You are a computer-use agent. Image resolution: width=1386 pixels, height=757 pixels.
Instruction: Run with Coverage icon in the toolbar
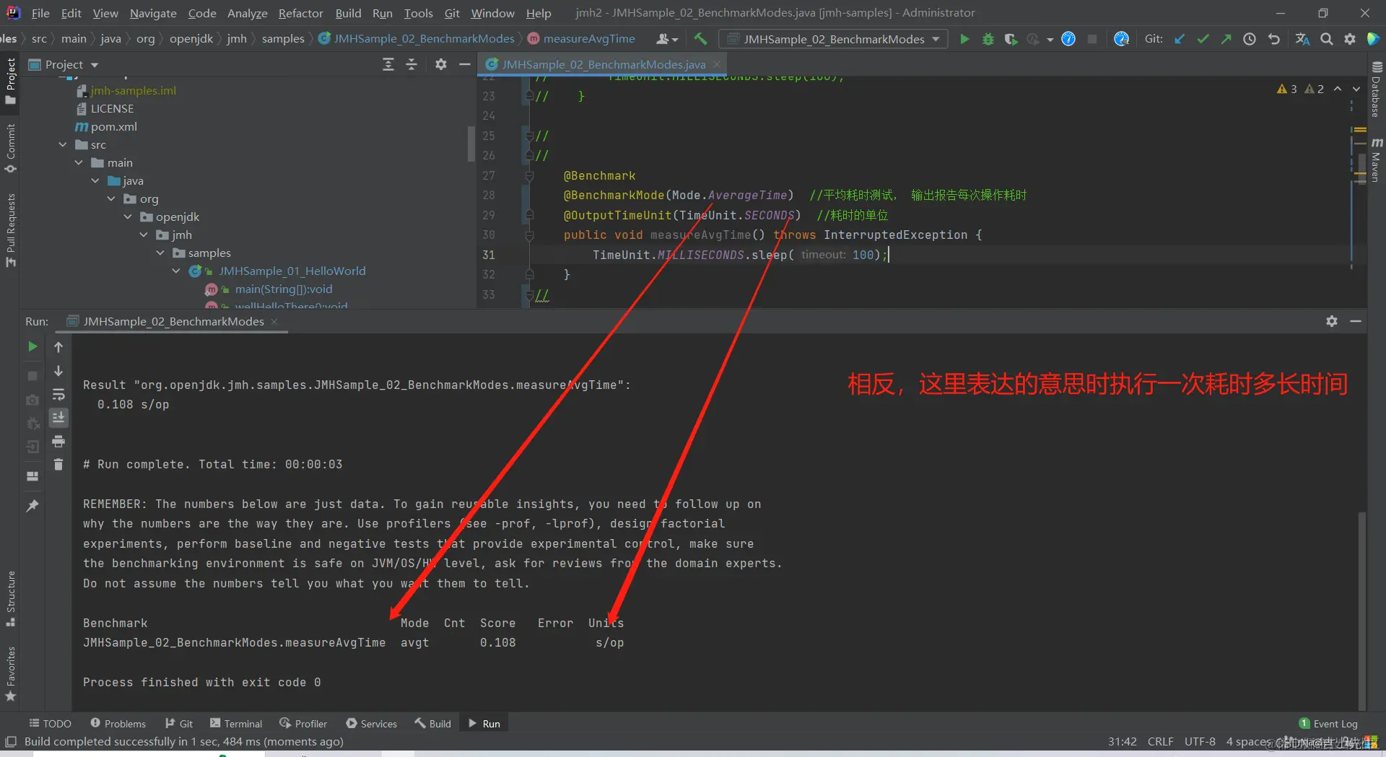1011,39
